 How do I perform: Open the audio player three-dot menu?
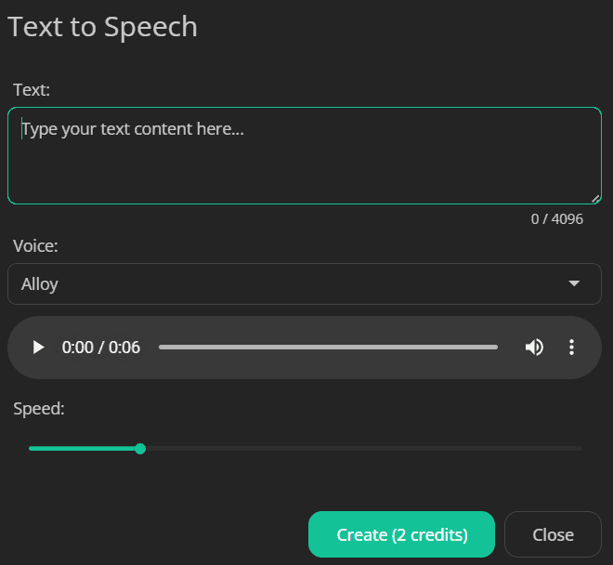click(571, 348)
